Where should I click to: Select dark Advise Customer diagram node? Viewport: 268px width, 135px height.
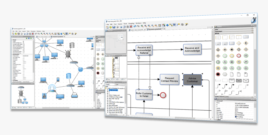[192, 80]
